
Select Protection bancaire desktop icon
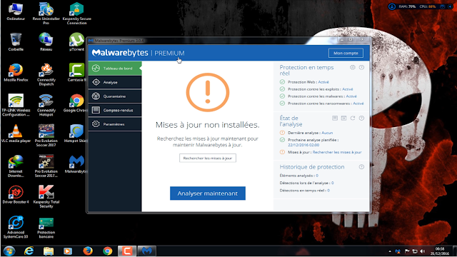pyautogui.click(x=46, y=227)
